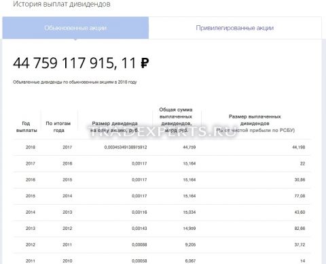Click results year 2016 in payment-2017 row

coord(67,163)
